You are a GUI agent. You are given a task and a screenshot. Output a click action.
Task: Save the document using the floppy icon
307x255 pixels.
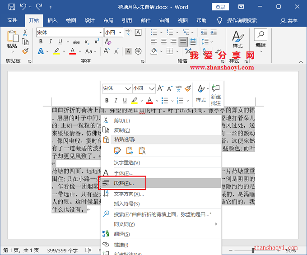click(x=12, y=7)
